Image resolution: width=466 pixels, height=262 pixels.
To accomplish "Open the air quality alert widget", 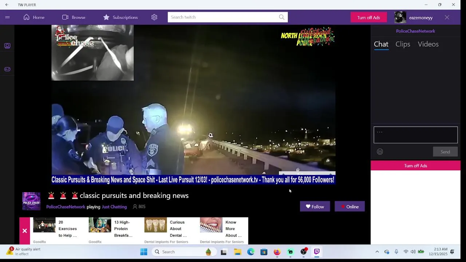I will tap(24, 251).
